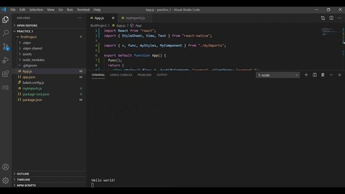Open editor more actions ellipsis
The height and width of the screenshot is (194, 345).
pos(340,18)
